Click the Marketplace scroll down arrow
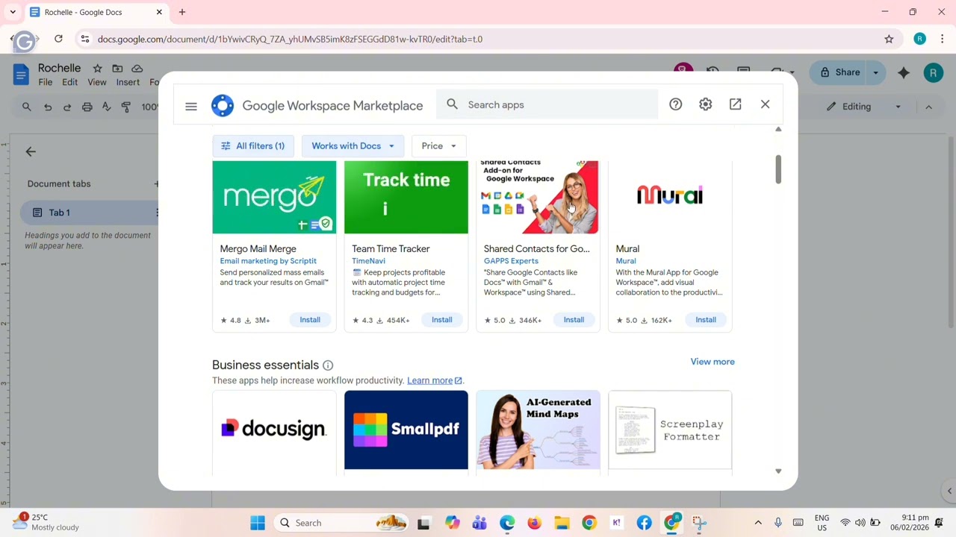This screenshot has height=537, width=956. tap(778, 471)
